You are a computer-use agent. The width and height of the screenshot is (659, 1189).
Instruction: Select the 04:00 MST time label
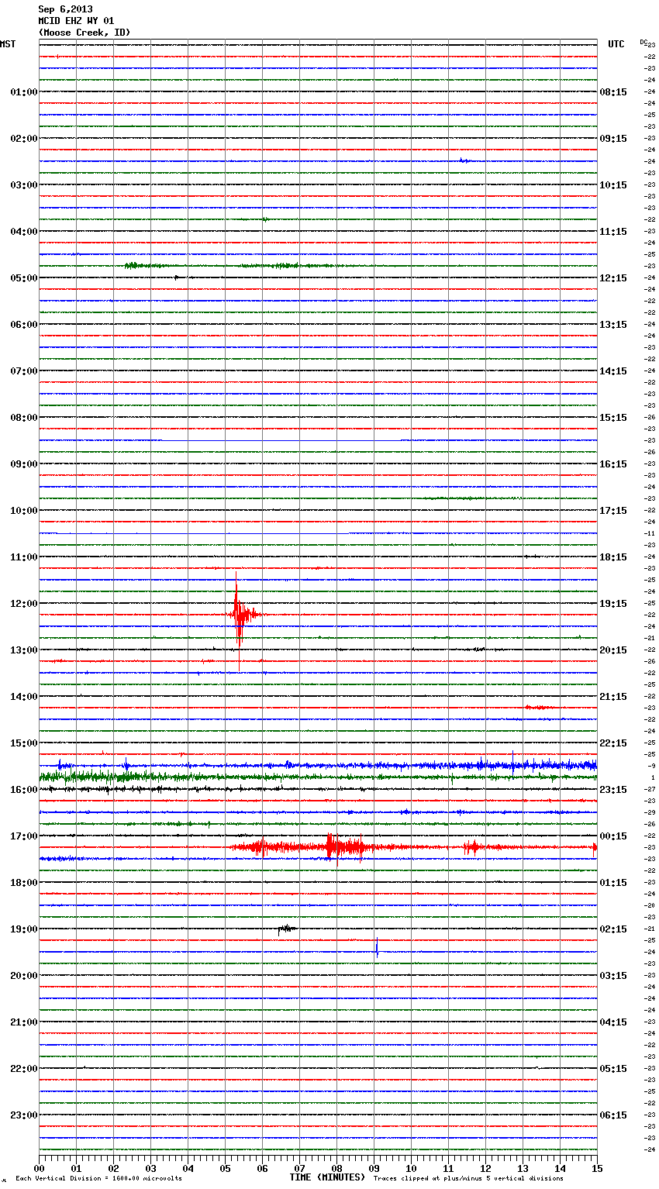tap(23, 231)
